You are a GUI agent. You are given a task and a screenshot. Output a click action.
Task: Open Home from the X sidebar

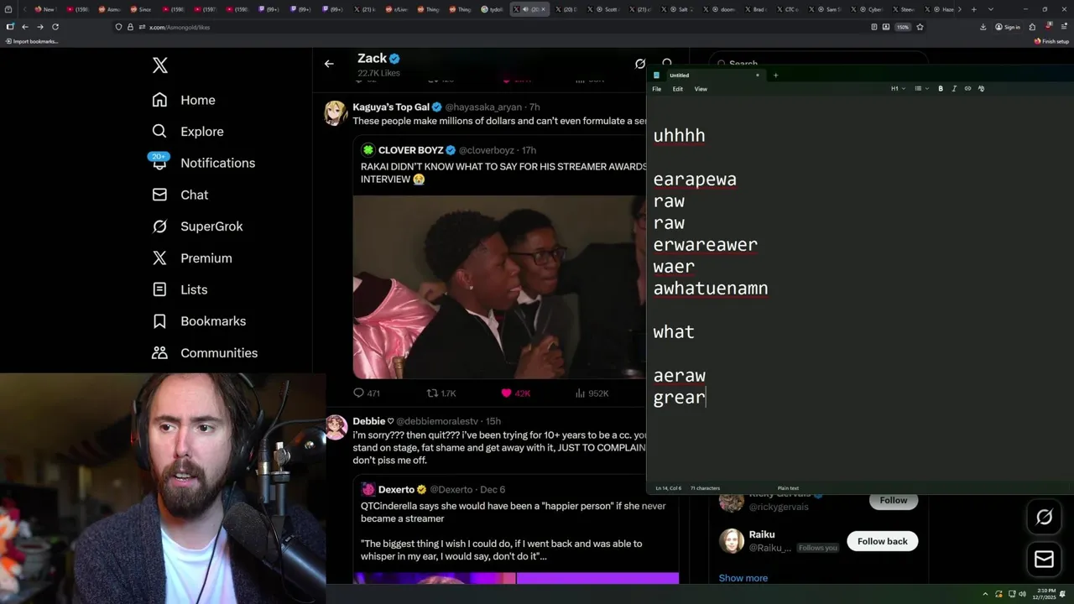click(184, 100)
